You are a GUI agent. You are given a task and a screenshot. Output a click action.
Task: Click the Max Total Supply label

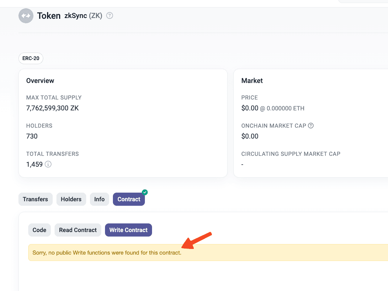54,98
